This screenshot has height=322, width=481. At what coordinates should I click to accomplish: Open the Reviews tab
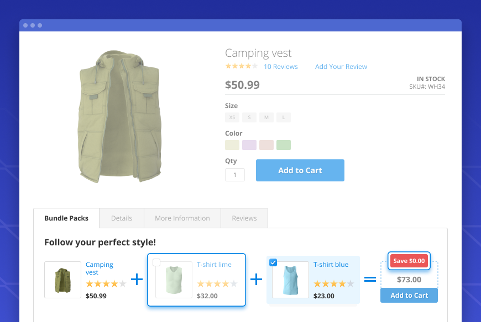[244, 218]
